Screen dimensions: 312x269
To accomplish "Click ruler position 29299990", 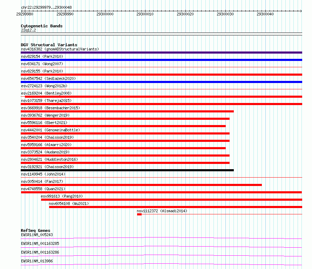I will [65, 14].
